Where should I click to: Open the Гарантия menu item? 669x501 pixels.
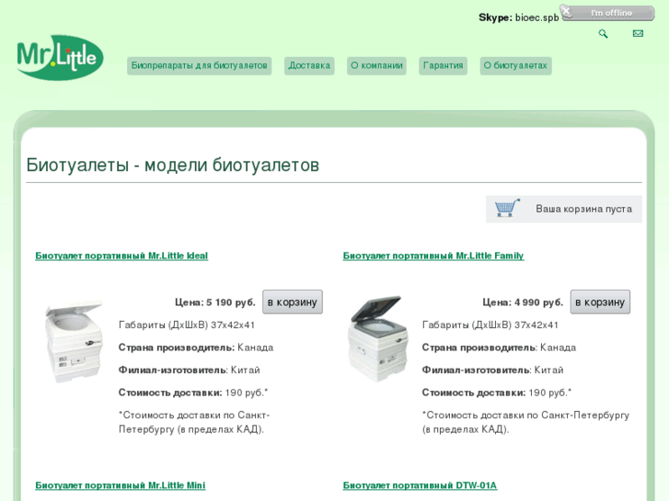[x=443, y=65]
